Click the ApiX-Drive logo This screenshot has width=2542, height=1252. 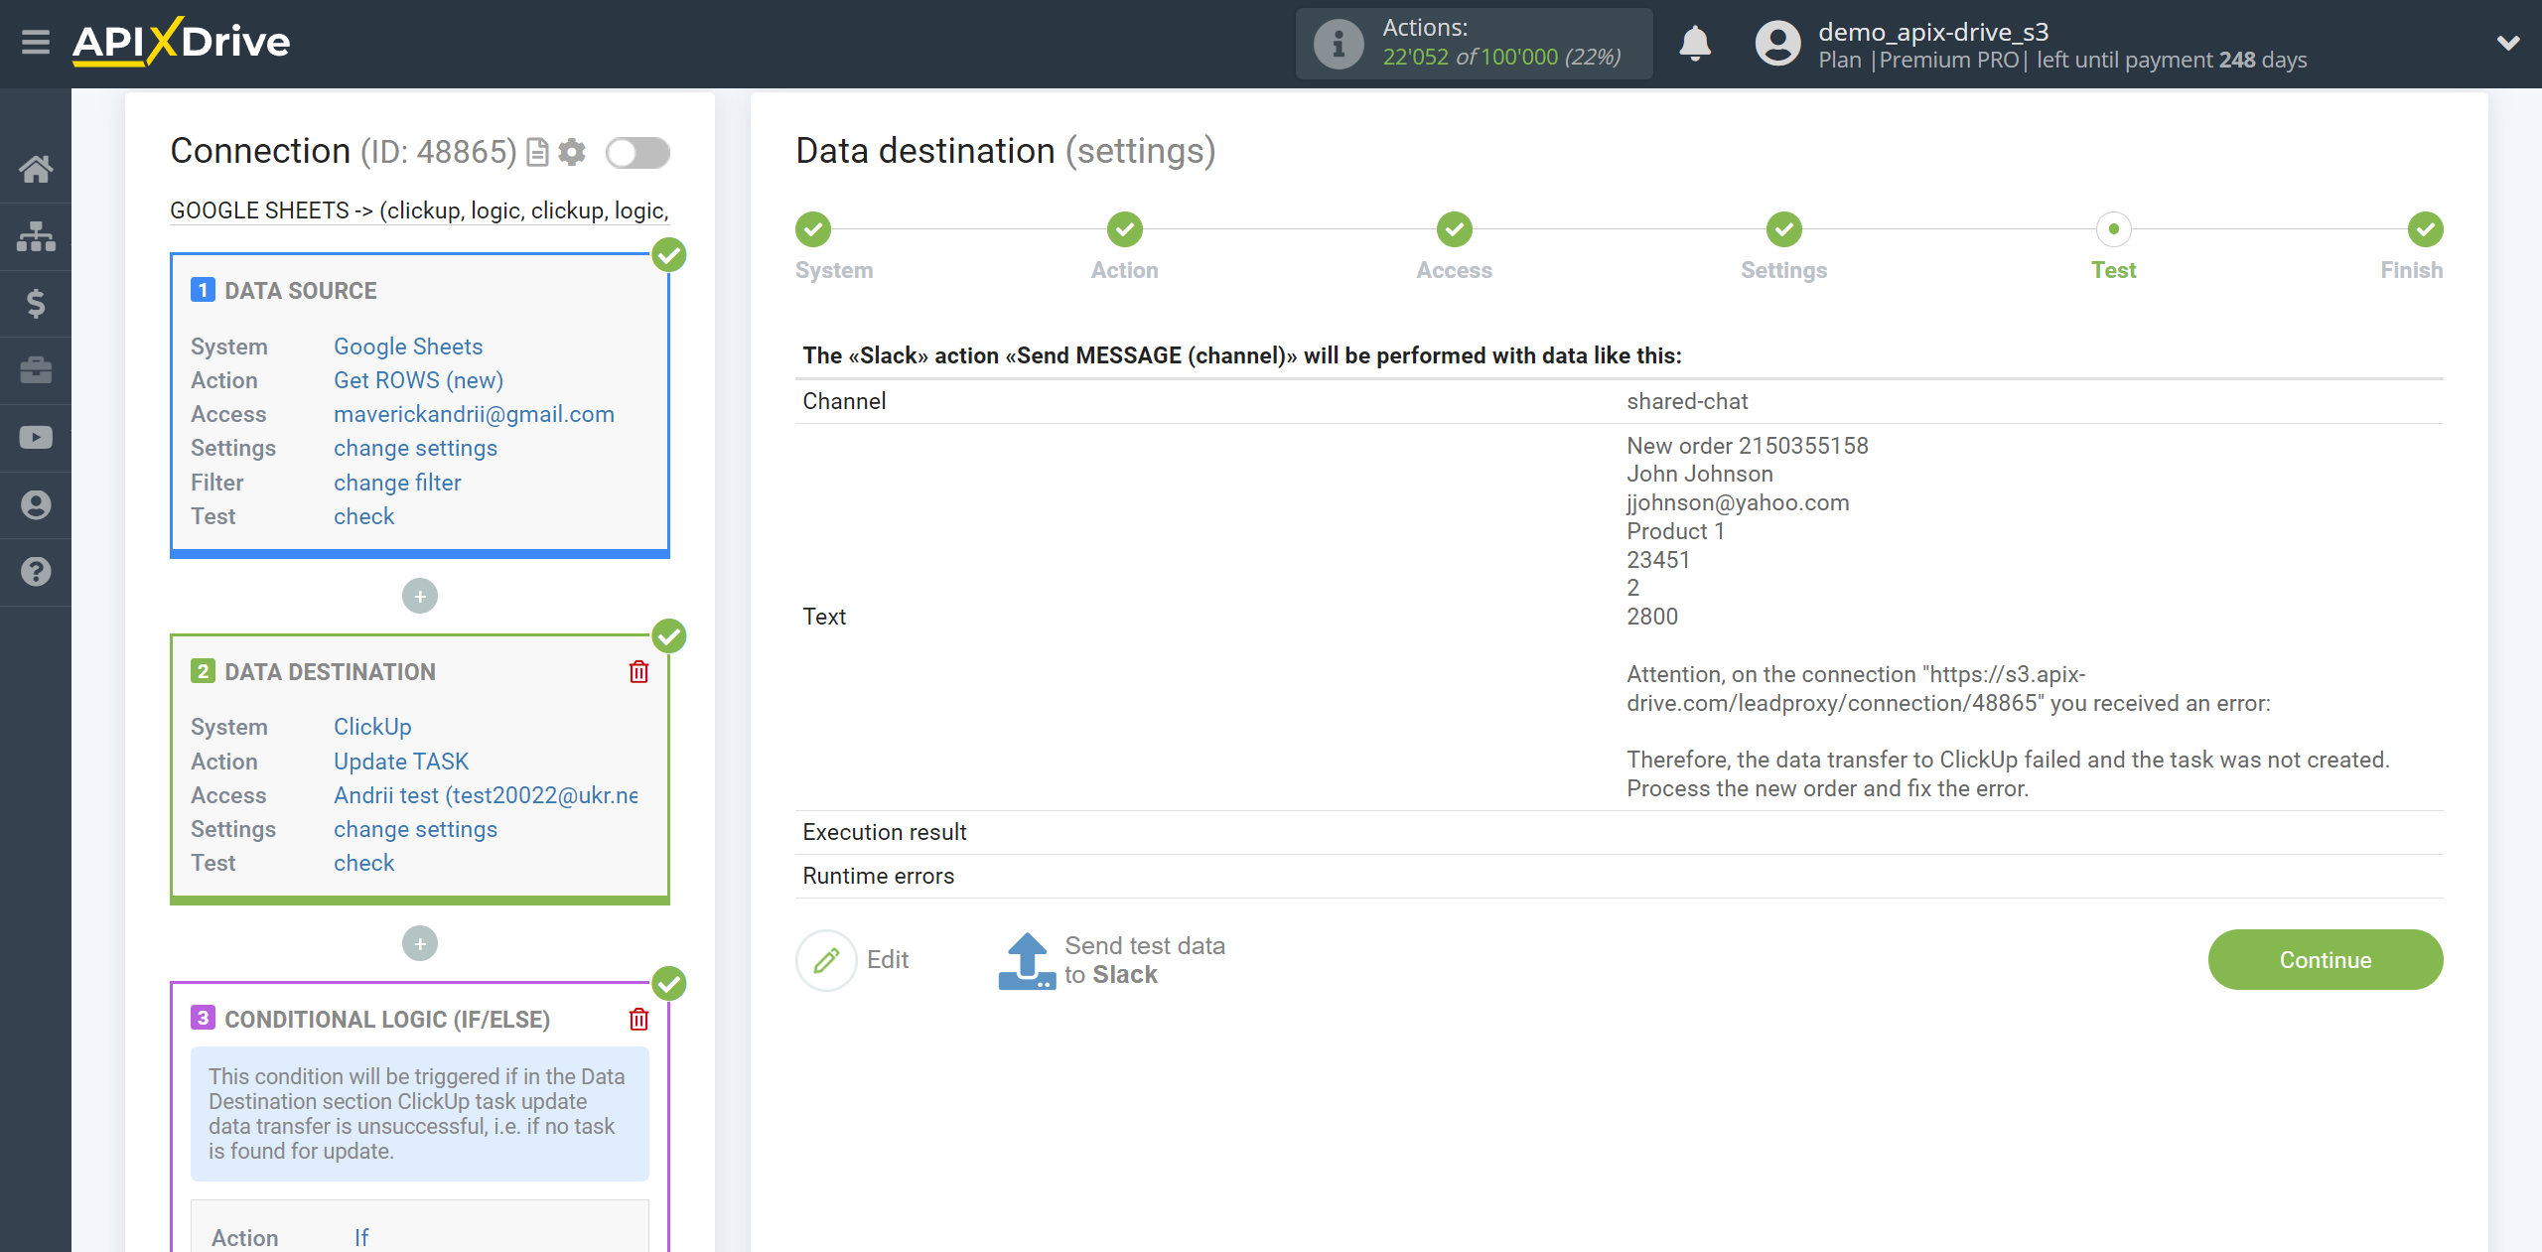[181, 42]
